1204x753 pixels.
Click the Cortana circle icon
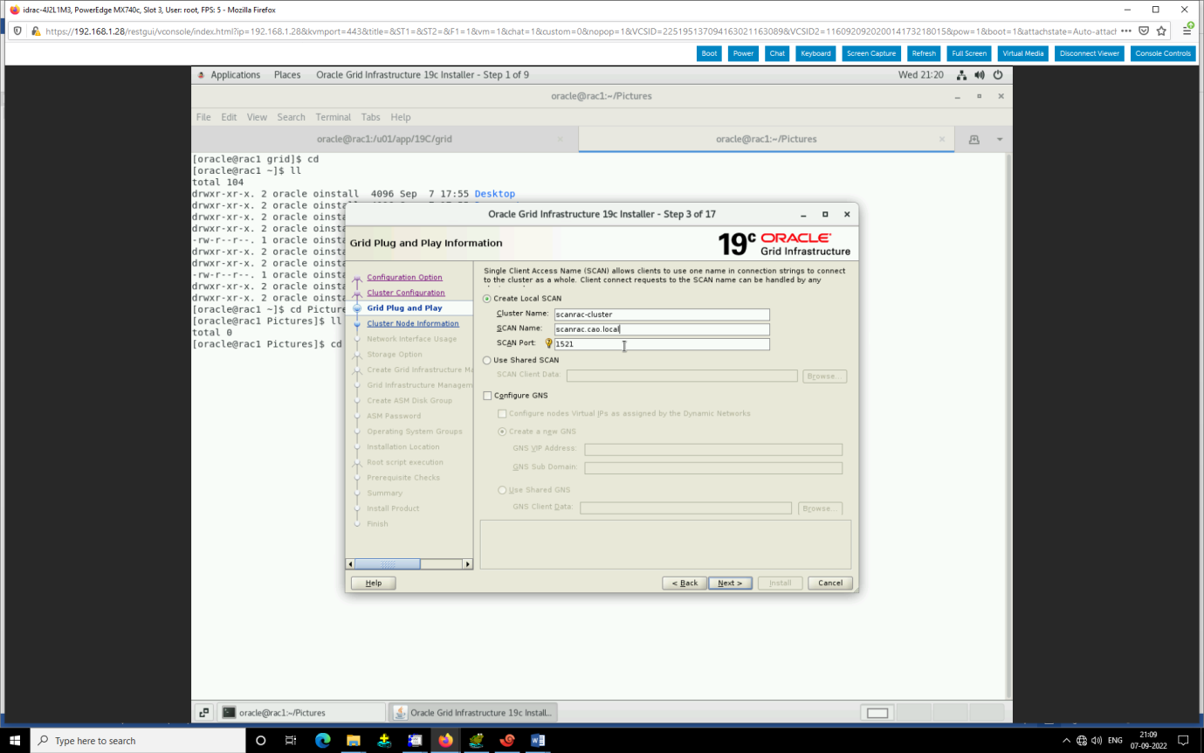pos(260,741)
